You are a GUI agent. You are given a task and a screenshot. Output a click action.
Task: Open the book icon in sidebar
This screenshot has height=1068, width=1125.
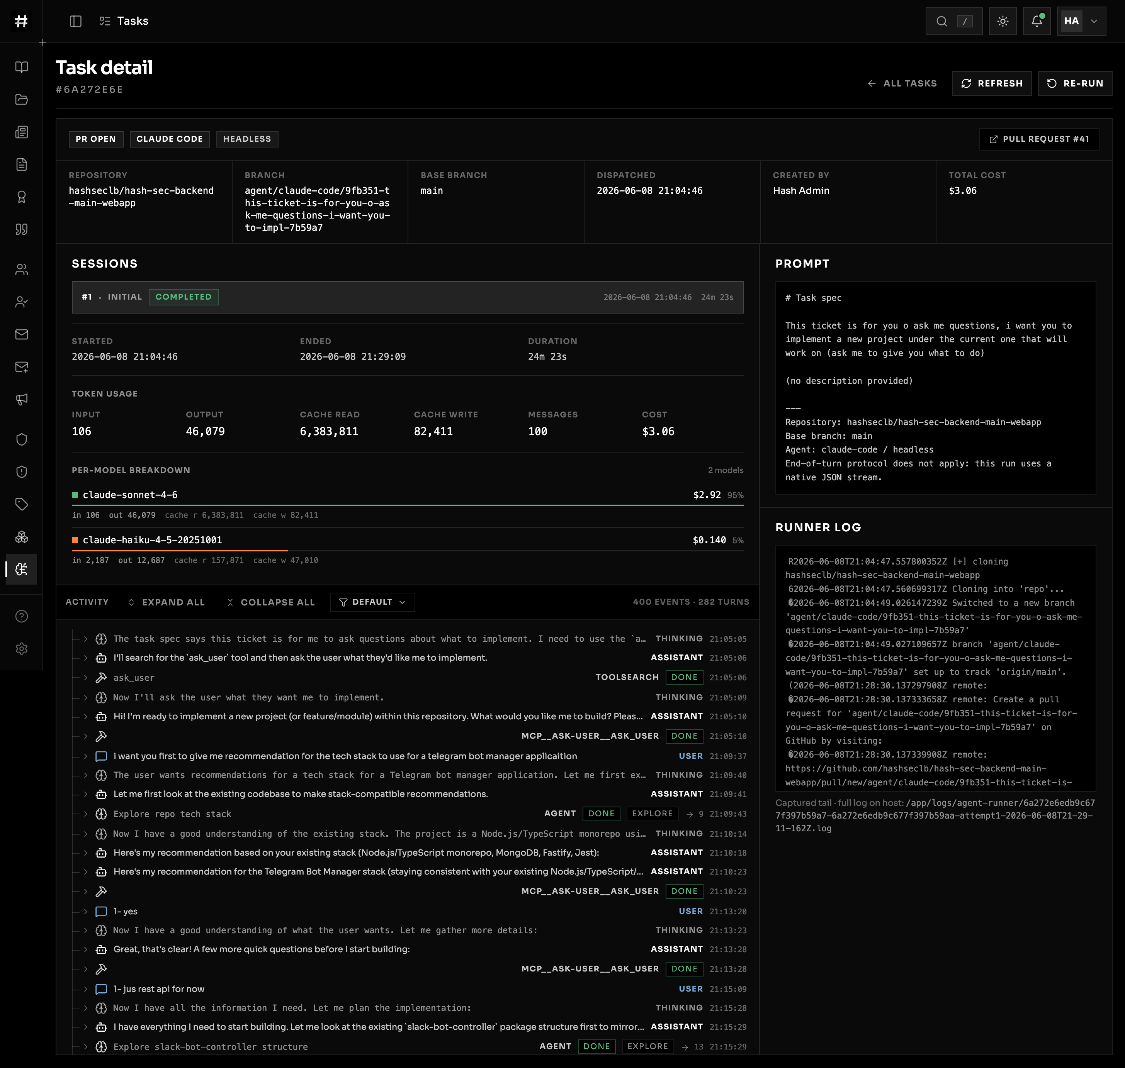pos(22,67)
